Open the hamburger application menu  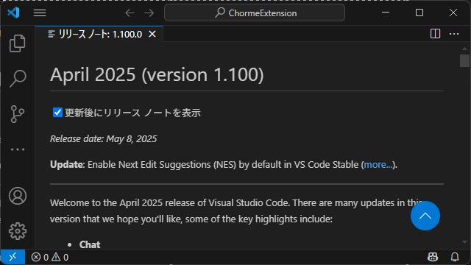(40, 13)
